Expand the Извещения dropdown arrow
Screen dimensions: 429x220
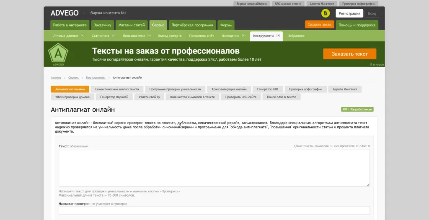click(x=243, y=36)
